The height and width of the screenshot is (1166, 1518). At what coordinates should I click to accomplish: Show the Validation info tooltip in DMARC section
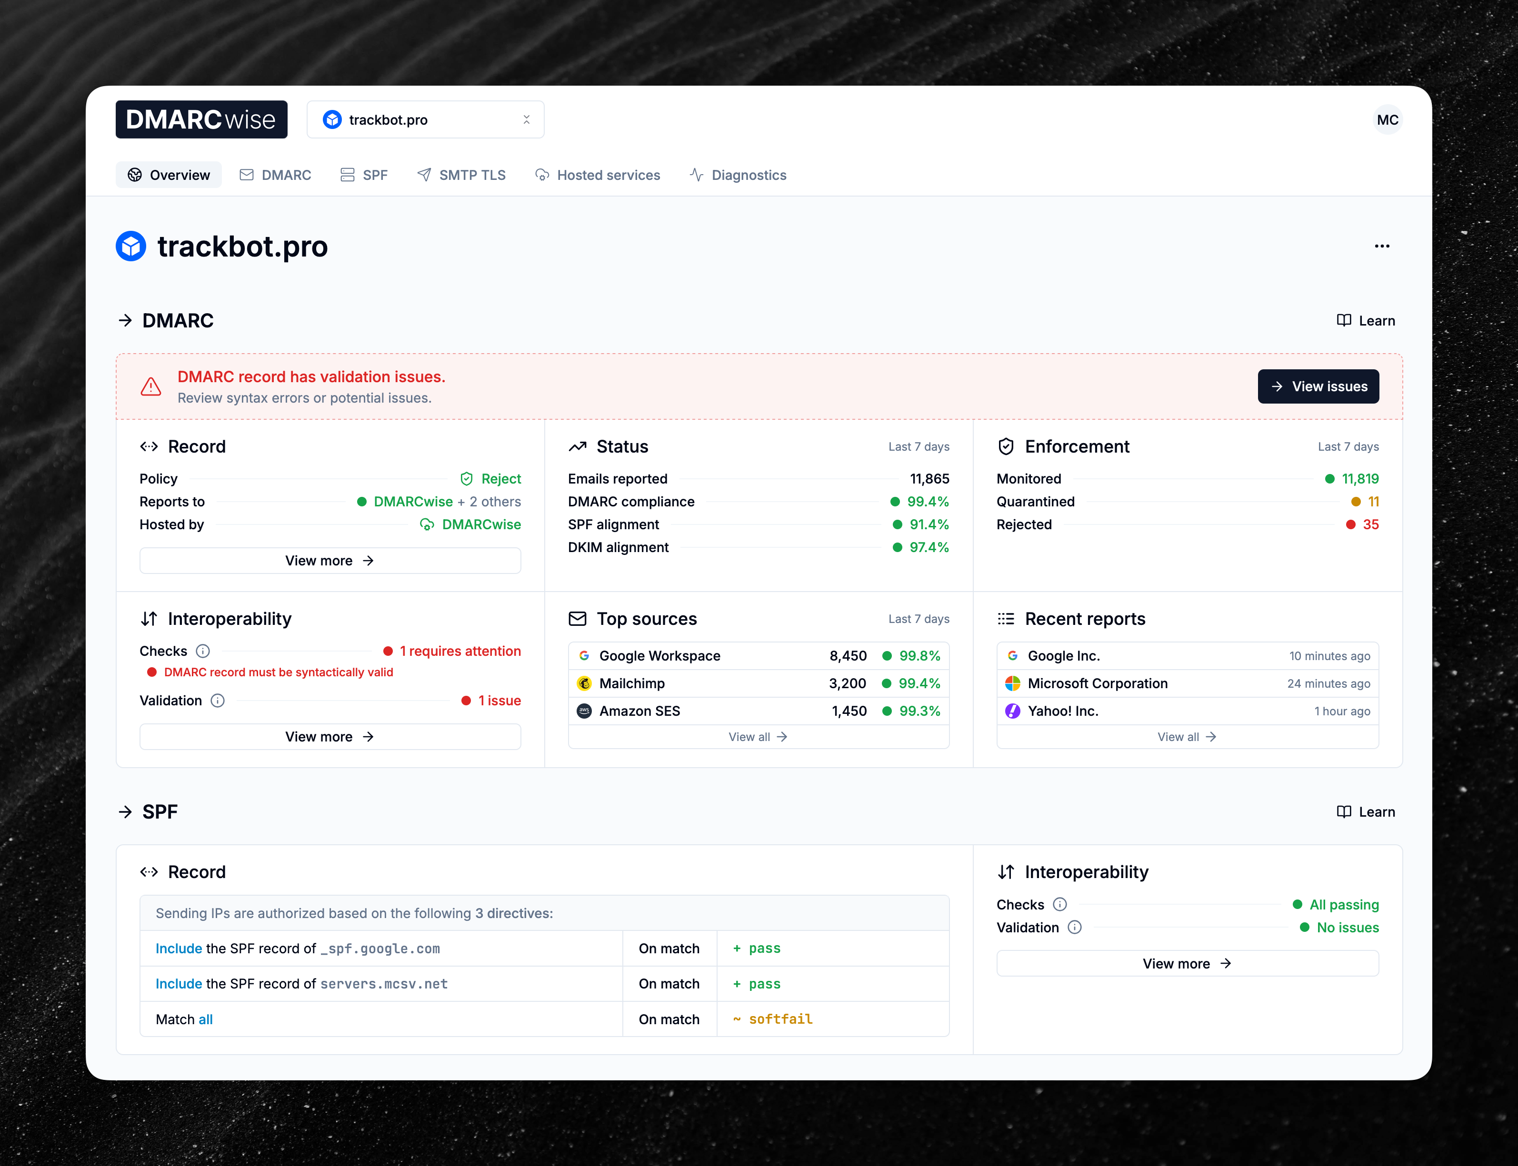pyautogui.click(x=217, y=700)
